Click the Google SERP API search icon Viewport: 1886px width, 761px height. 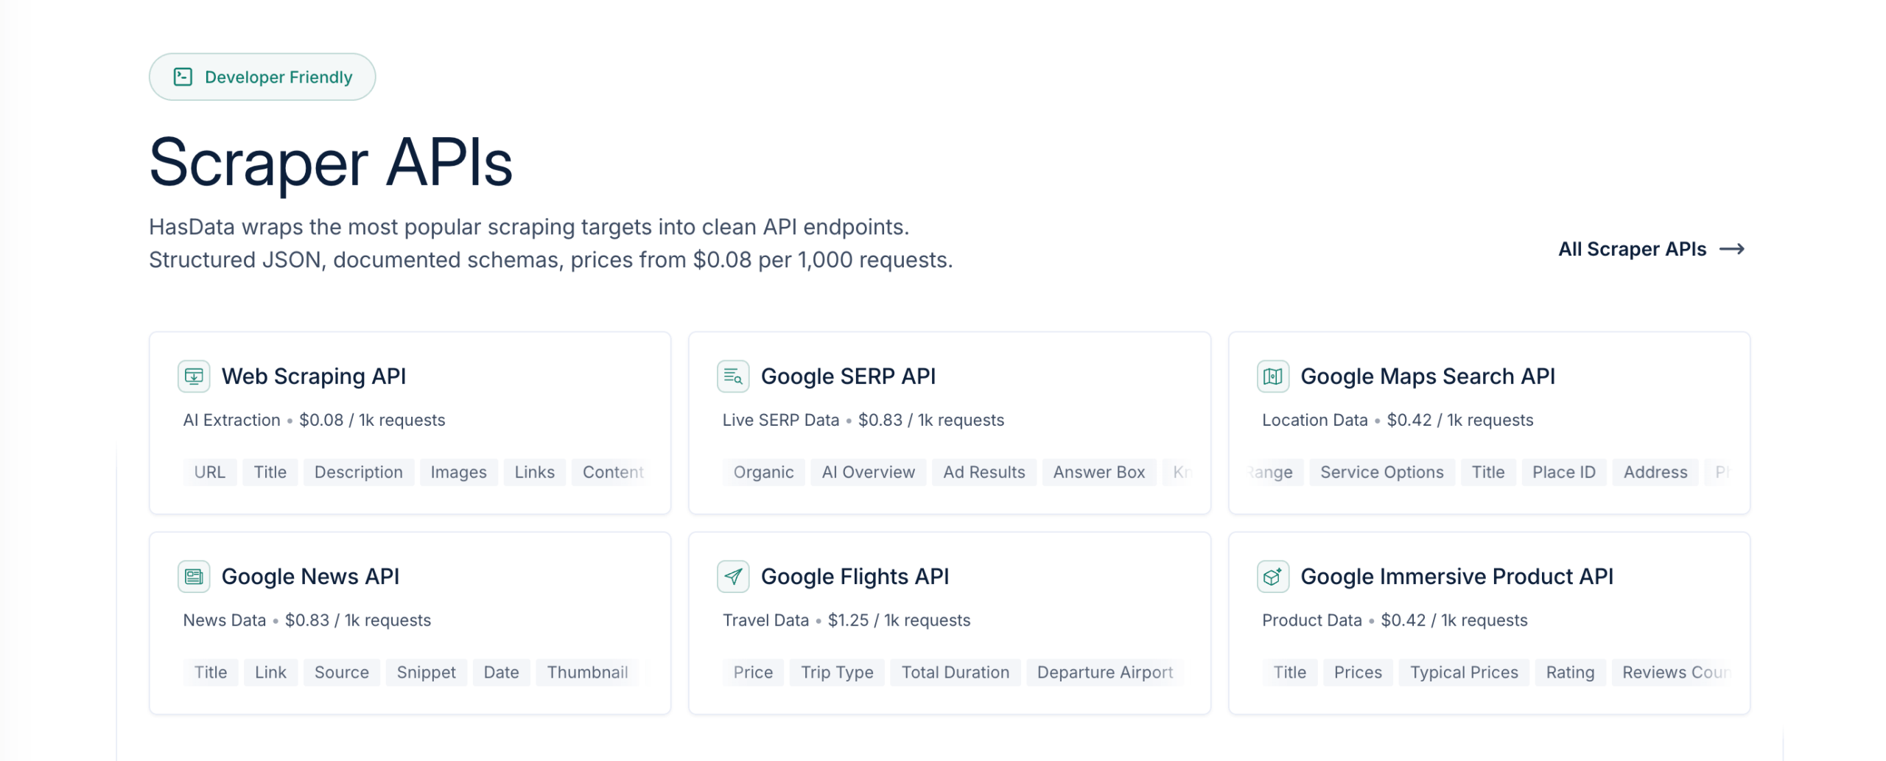click(732, 376)
